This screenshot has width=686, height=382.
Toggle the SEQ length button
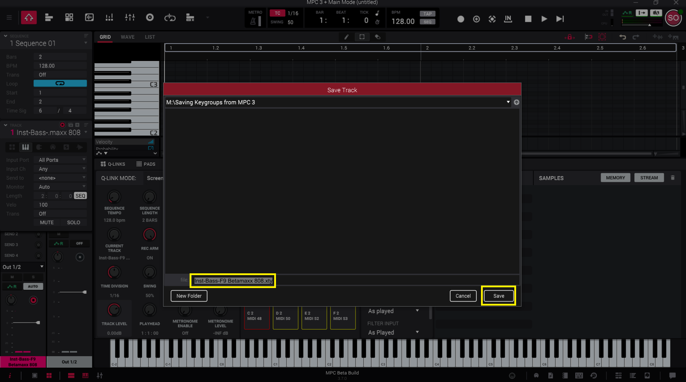click(x=80, y=196)
